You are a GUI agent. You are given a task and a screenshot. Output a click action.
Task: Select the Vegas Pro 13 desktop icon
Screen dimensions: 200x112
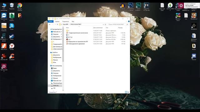click(x=146, y=7)
